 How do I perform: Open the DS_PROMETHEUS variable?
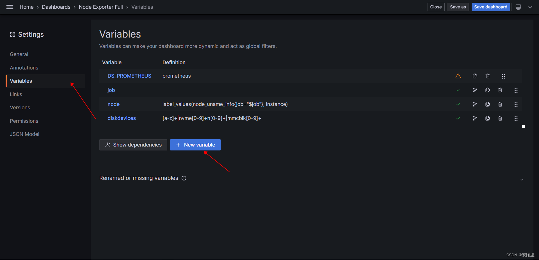pos(129,76)
